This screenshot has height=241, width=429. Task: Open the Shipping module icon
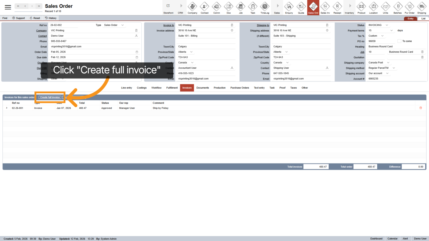coord(422,8)
